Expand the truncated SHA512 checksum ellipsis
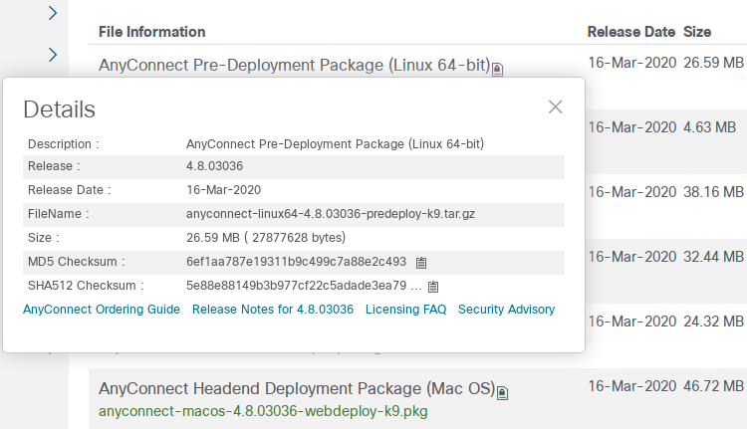 point(416,286)
